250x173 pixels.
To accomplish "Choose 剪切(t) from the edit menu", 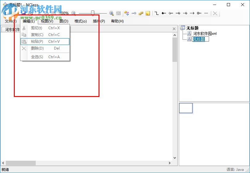I will pos(45,28).
